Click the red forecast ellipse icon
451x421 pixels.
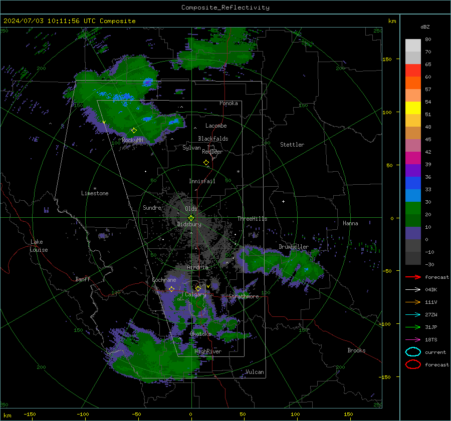tap(413, 364)
